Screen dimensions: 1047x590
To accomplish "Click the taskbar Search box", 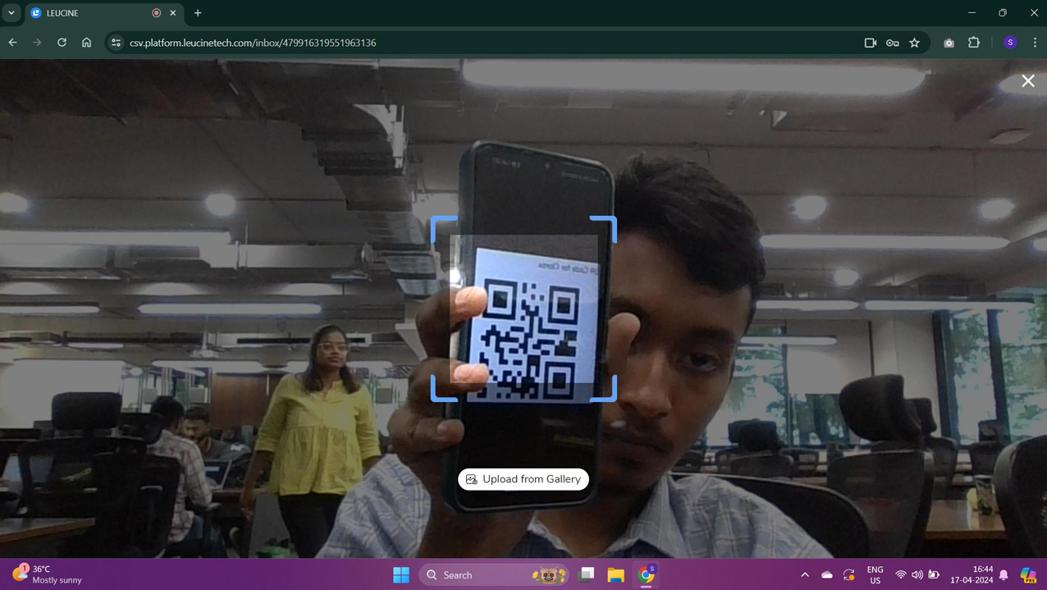I will [x=494, y=574].
